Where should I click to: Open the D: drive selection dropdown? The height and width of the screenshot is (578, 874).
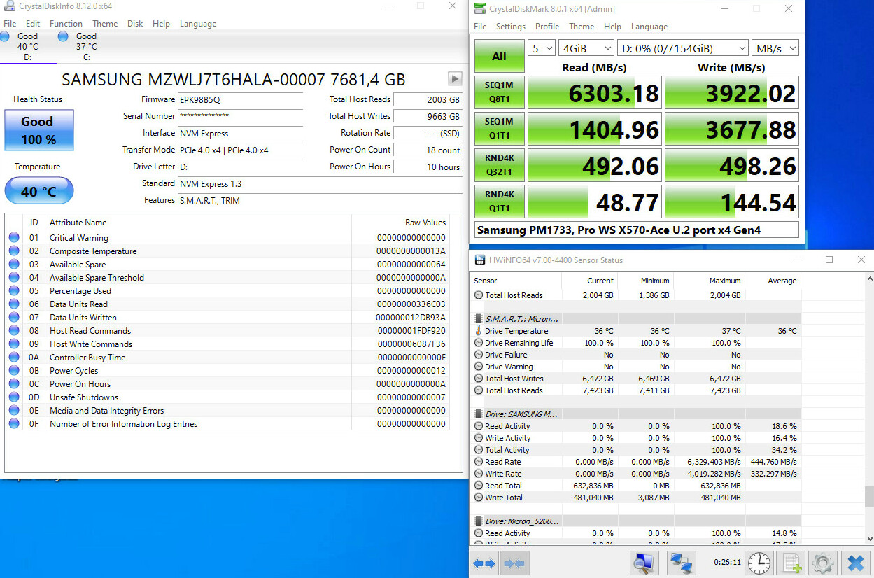(x=683, y=48)
